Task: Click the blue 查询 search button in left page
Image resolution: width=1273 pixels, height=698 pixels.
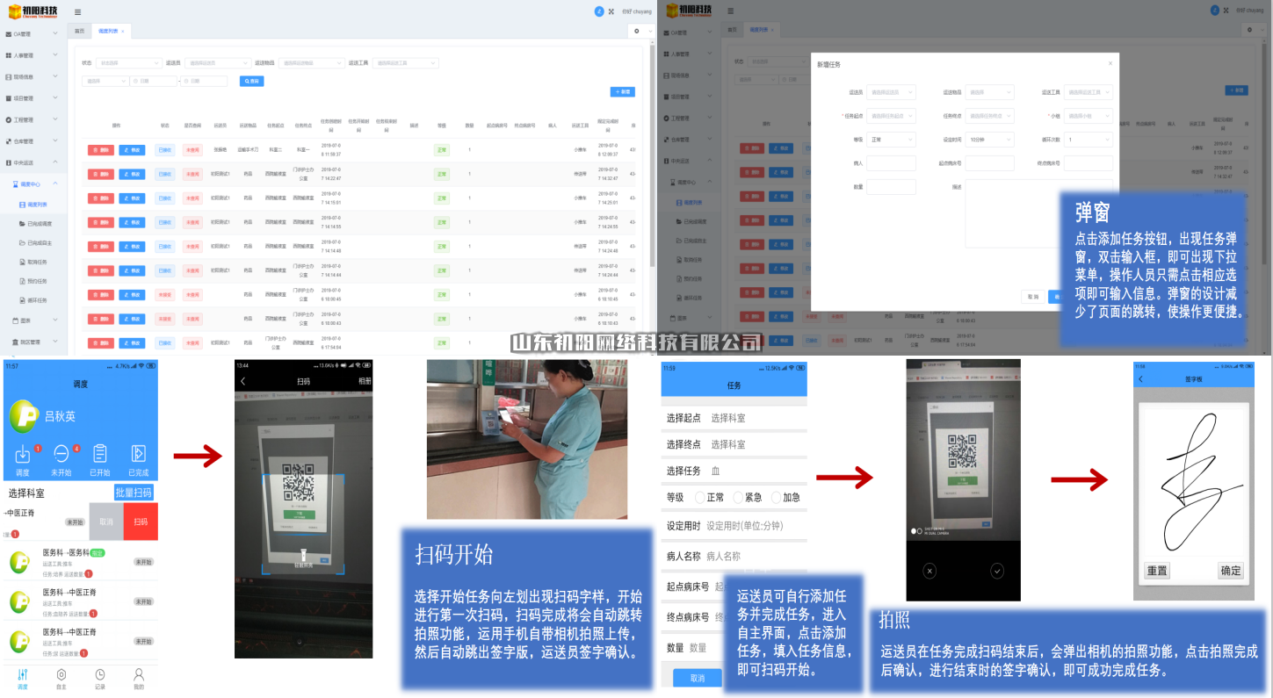Action: click(x=251, y=81)
